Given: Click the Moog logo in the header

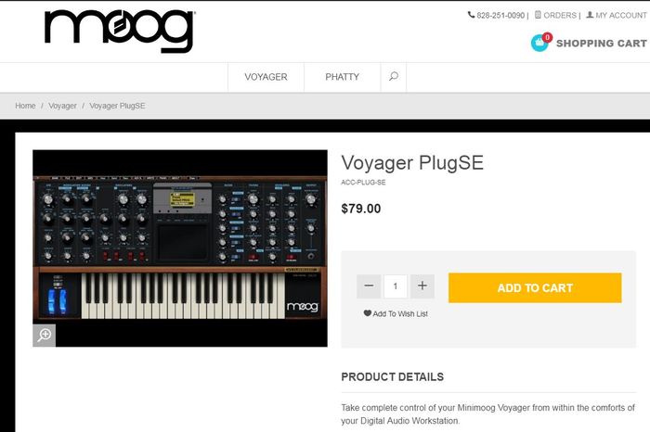Looking at the screenshot, I should [120, 31].
